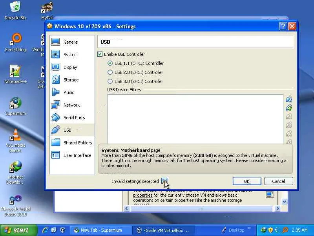Open the Serial Ports settings page
The height and width of the screenshot is (236, 314).
coord(72,118)
